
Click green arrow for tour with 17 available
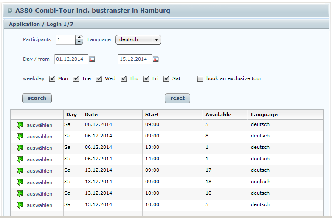[x=20, y=171]
